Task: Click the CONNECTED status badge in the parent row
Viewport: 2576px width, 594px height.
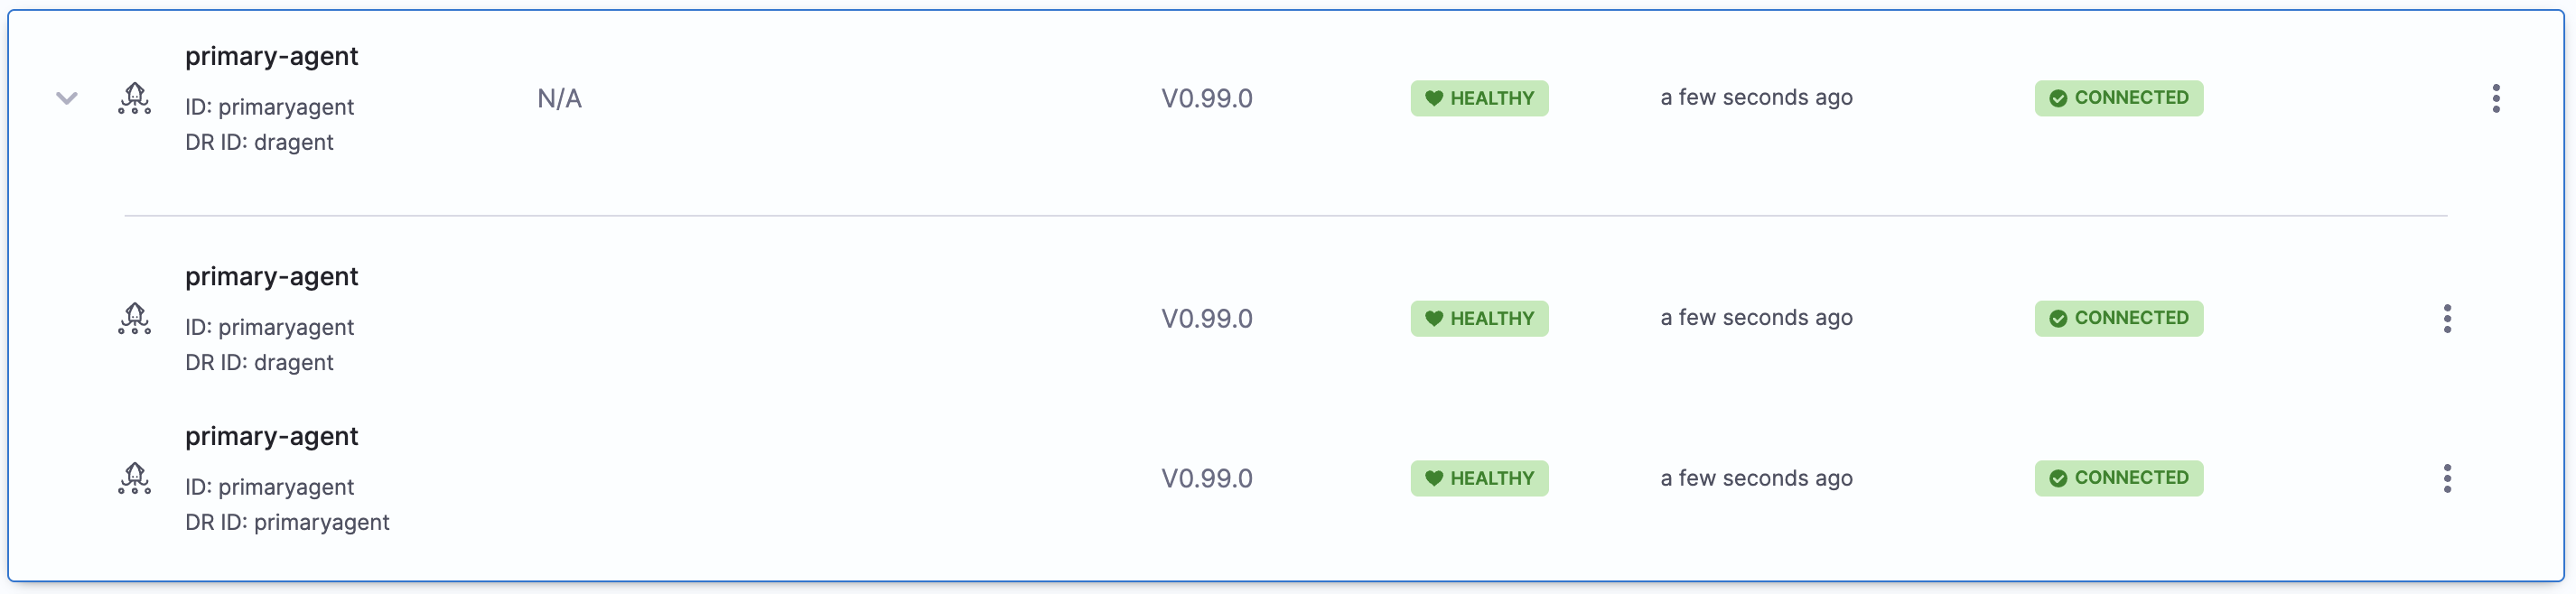Action: click(x=2118, y=98)
